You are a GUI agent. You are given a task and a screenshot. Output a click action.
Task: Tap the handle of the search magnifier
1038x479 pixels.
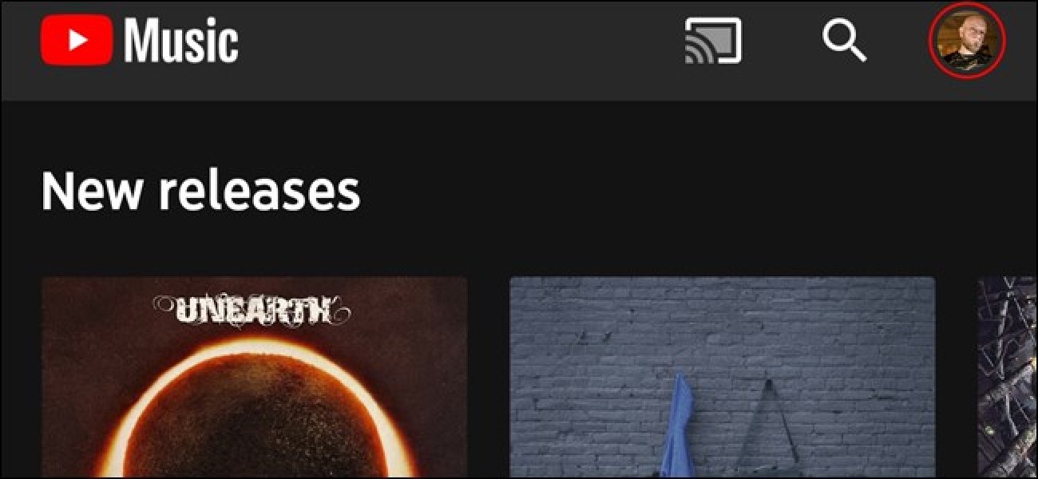857,52
